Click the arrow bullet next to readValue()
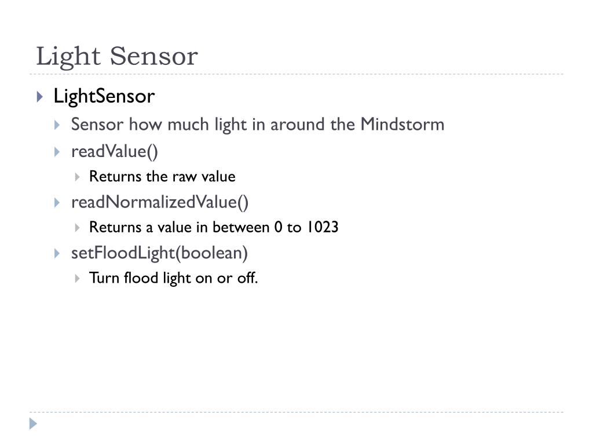Screen dimensions: 593x445 pyautogui.click(x=57, y=152)
